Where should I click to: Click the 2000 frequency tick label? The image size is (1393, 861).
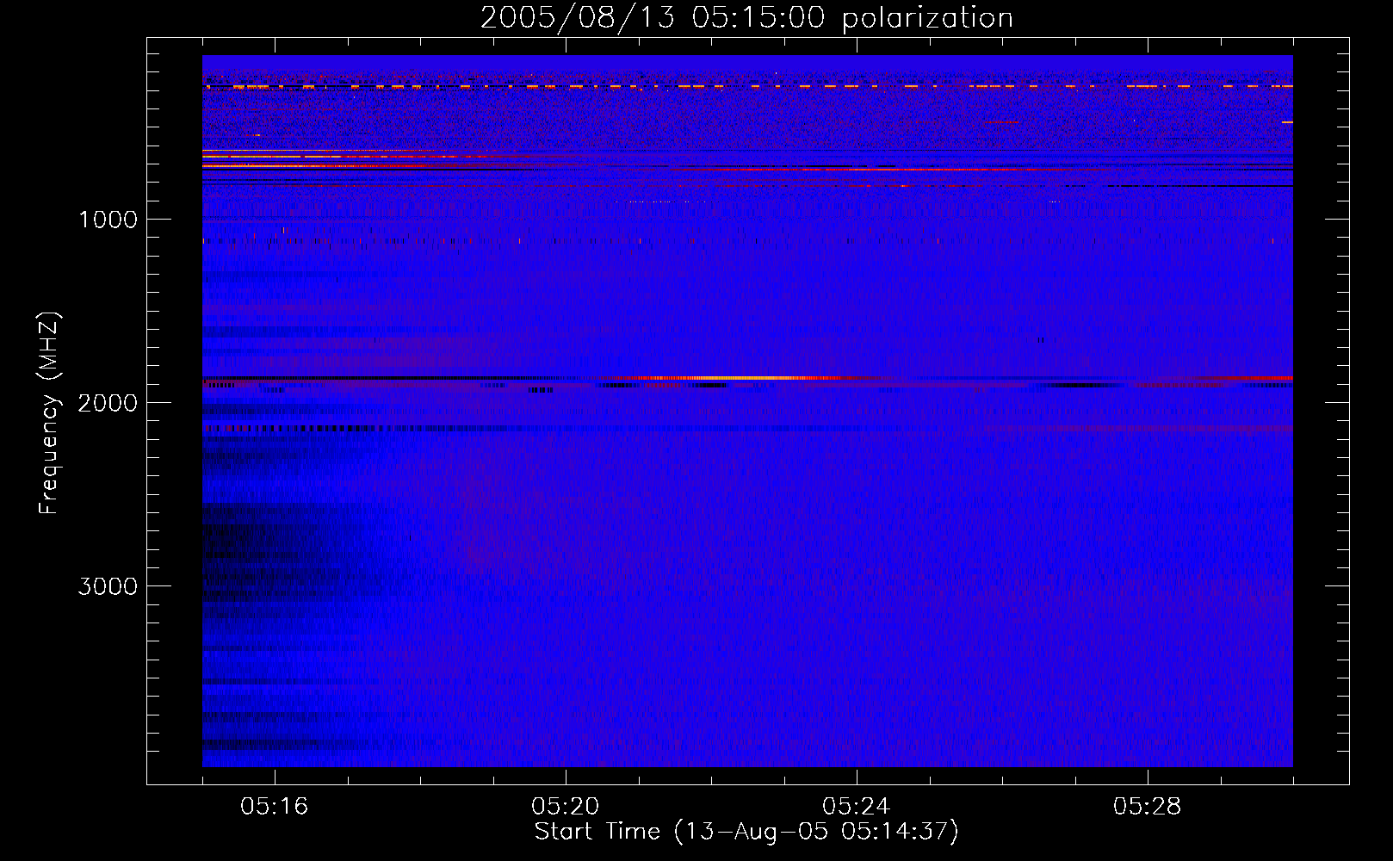pos(108,403)
